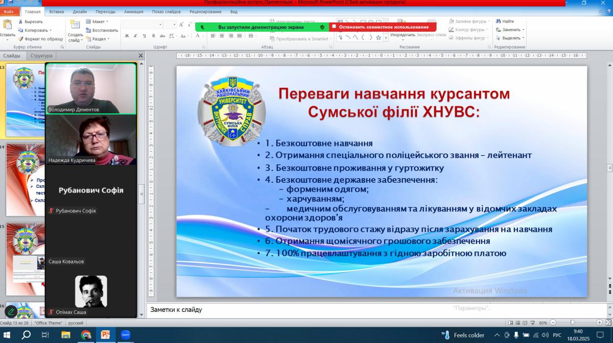Click Arrange (Упорядочить) button
Screen dimensions: 613x343
pyautogui.click(x=402, y=35)
